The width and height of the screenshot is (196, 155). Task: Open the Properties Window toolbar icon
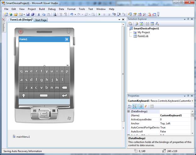135,14
